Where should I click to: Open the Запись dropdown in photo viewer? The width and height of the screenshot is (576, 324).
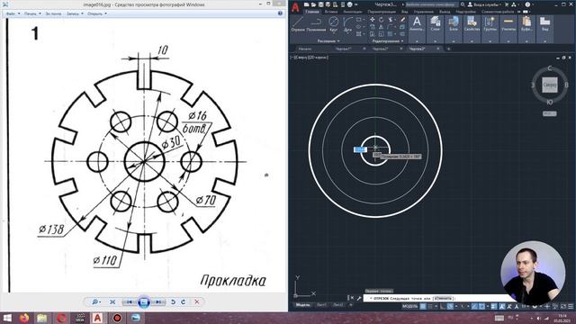(75, 13)
